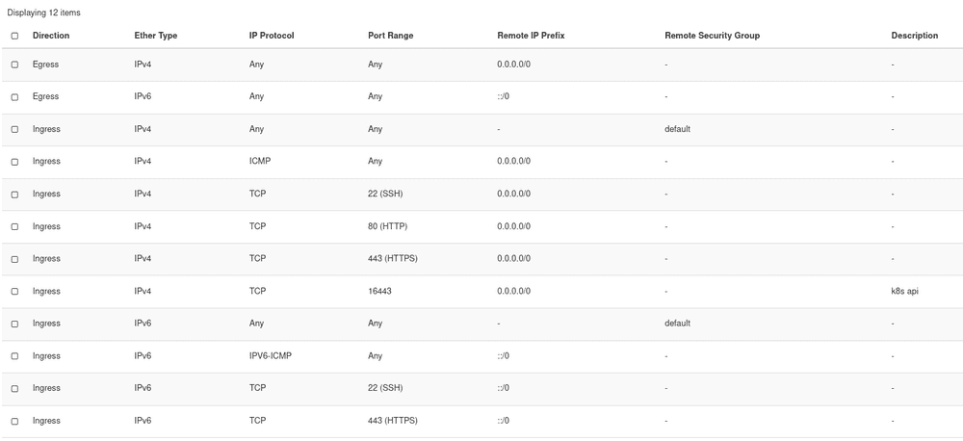Select the IPv4 80 (HTTP) rule checkbox
Image resolution: width=963 pixels, height=441 pixels.
tap(14, 226)
